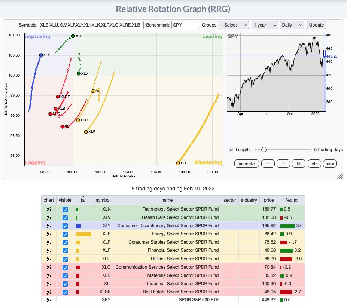The height and width of the screenshot is (305, 347).
Task: Open candlestick chart icon for XLE row
Action: [49, 234]
